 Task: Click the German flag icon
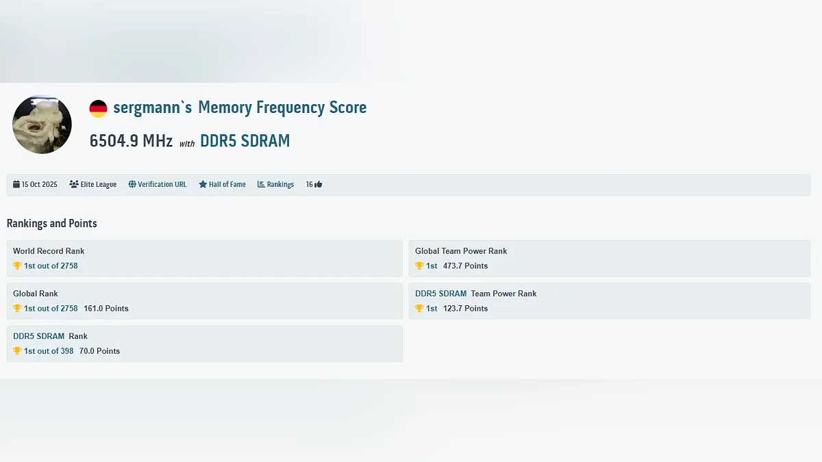(x=99, y=109)
